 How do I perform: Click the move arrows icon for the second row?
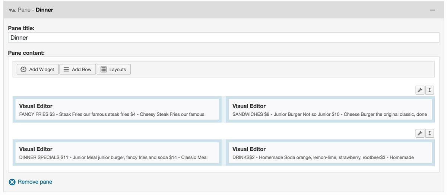coord(429,133)
